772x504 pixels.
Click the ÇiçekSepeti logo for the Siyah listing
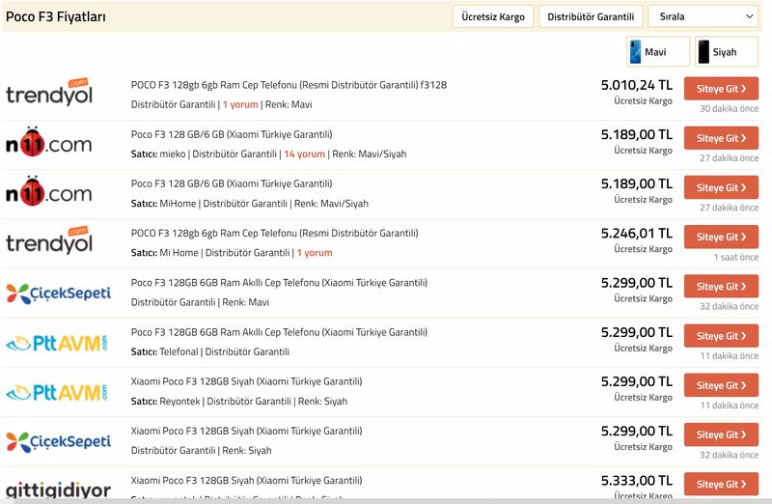tap(58, 441)
